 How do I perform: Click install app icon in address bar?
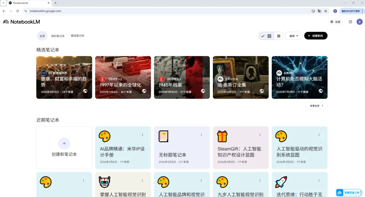pos(313,11)
